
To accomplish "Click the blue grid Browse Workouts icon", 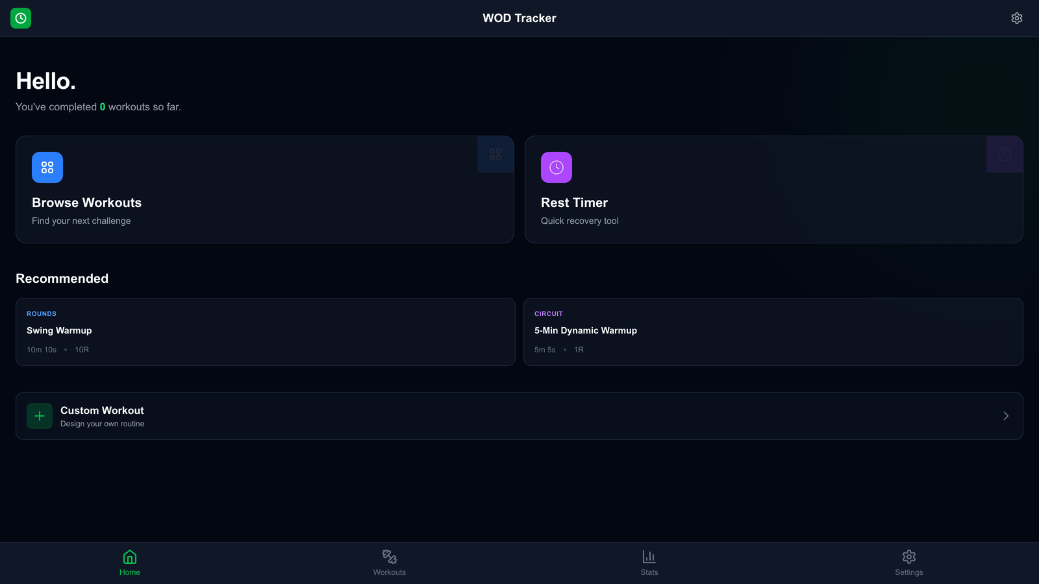I will point(47,167).
